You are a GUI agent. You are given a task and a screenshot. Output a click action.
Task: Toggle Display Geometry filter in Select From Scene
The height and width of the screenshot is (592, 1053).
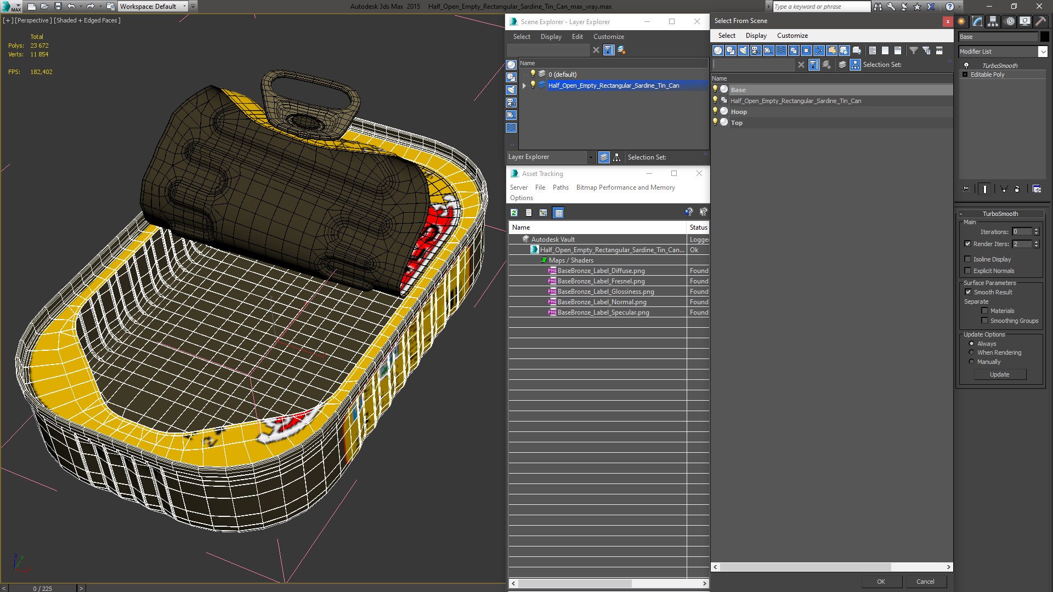click(x=718, y=50)
